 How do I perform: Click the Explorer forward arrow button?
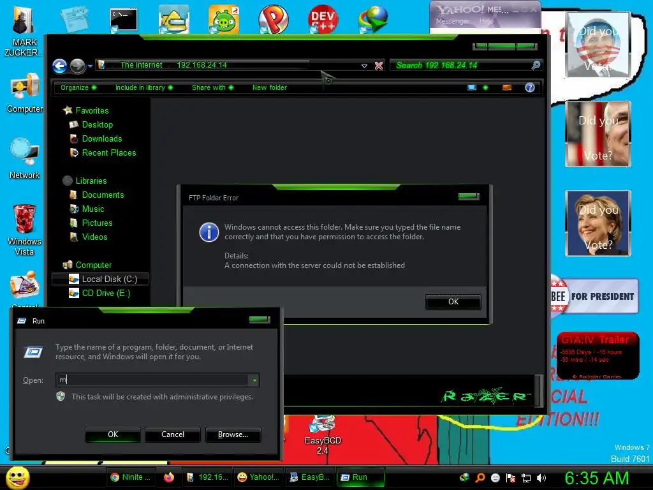(x=77, y=66)
